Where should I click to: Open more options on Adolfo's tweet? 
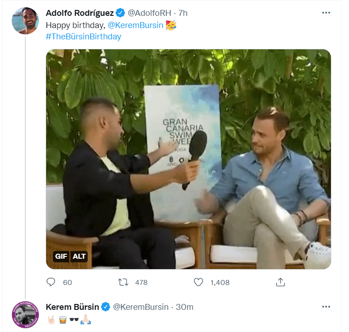pos(326,13)
